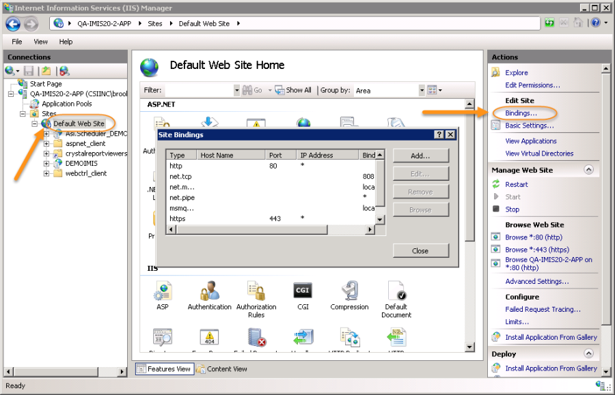Open the Authorization Rules icon
This screenshot has width=615, height=395.
tap(256, 292)
